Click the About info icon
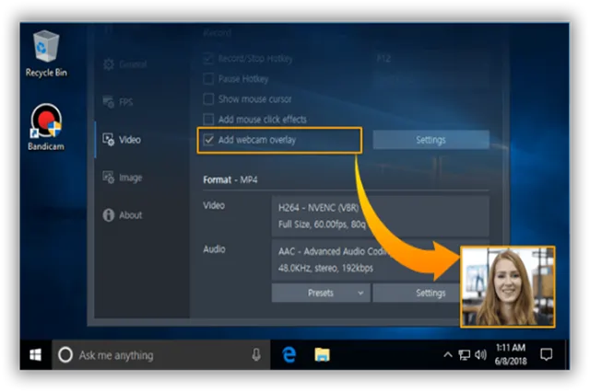Screen dimensions: 590x392 (109, 215)
